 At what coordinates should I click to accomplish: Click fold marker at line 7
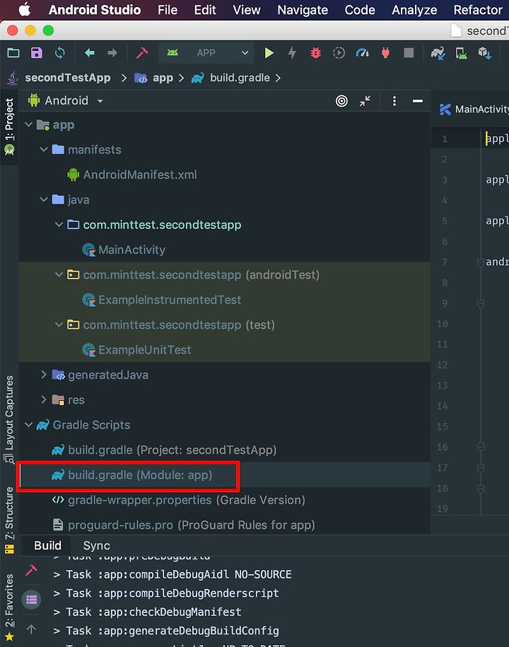tap(481, 262)
